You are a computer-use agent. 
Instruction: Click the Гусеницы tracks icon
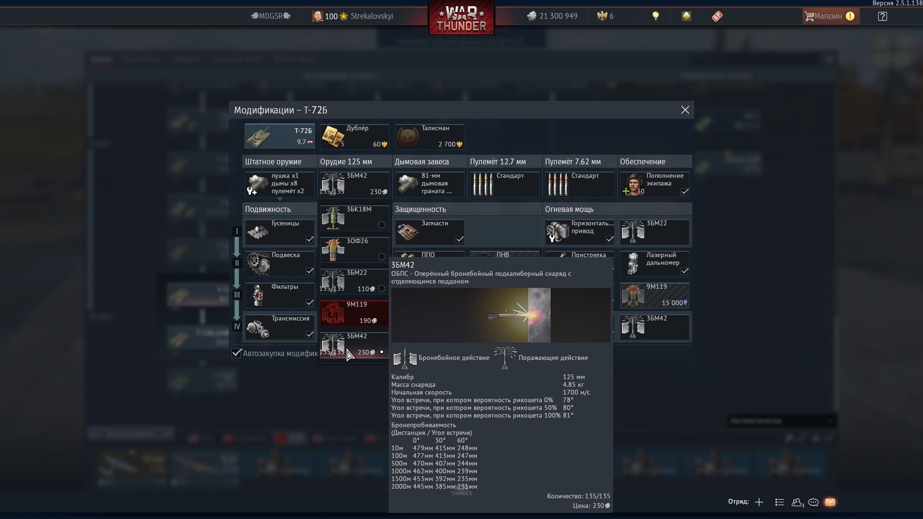258,232
